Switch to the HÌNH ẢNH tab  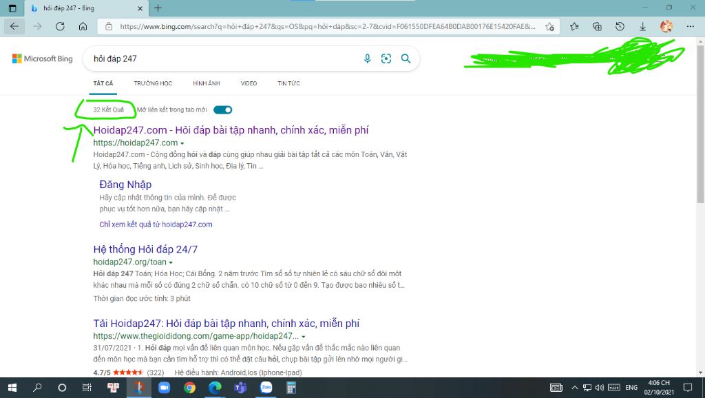pos(207,83)
